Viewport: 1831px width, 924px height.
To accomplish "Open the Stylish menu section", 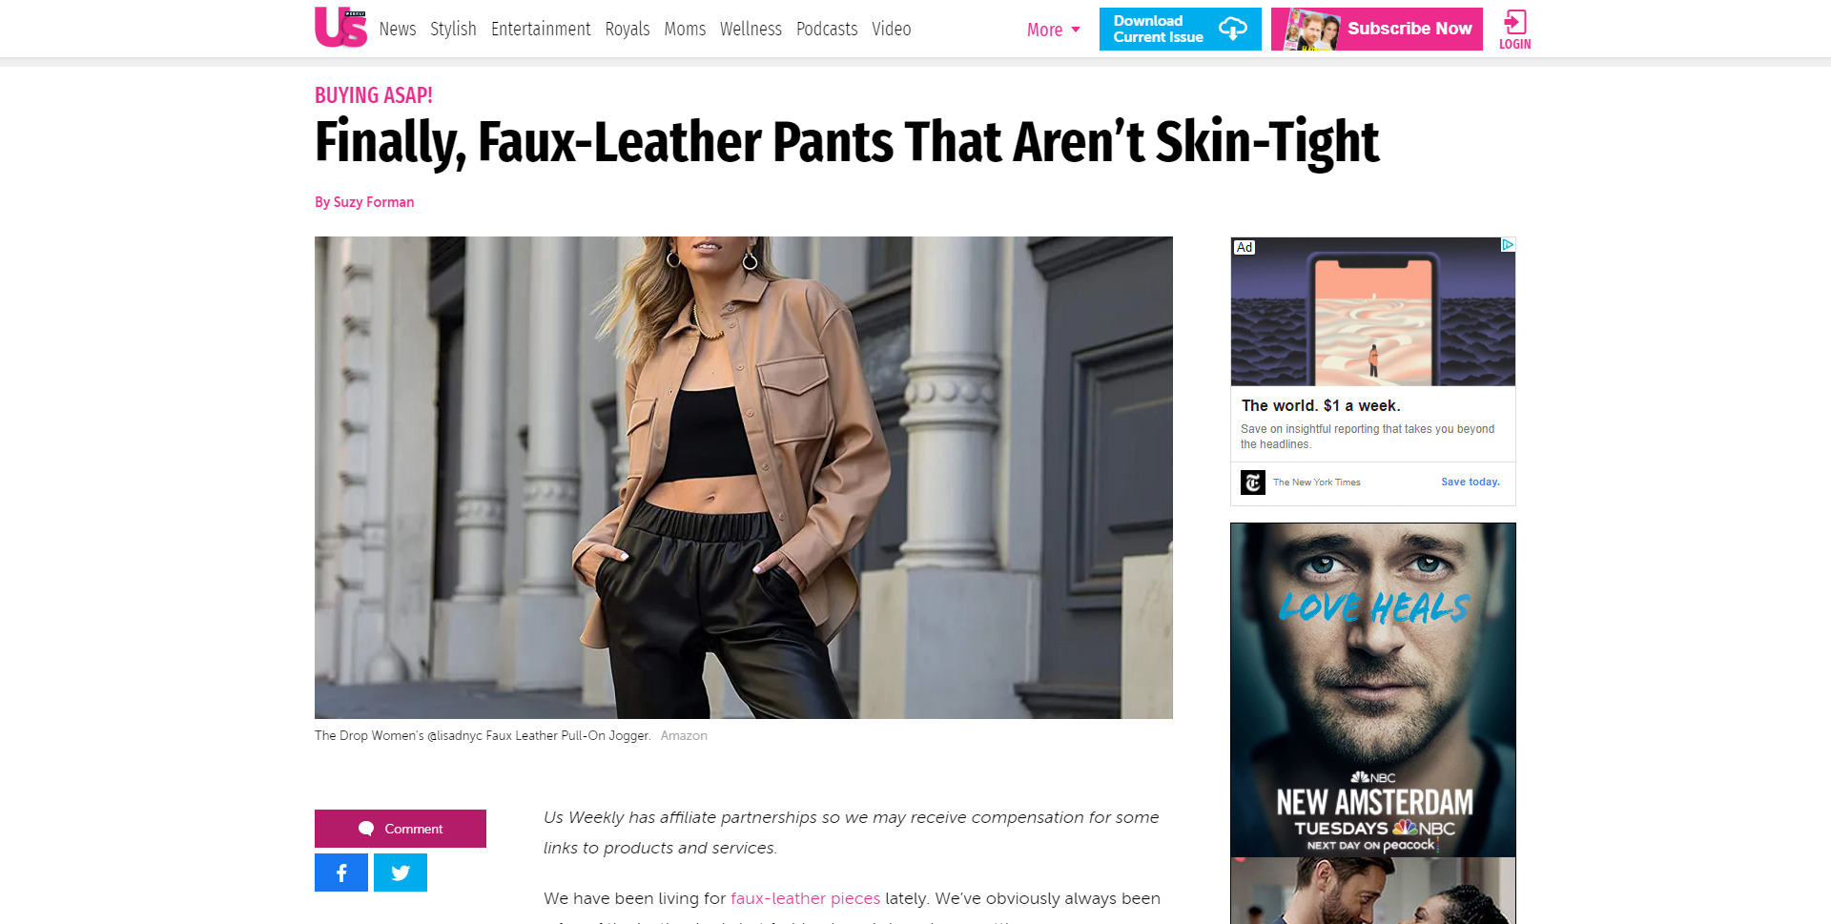I will 453,30.
